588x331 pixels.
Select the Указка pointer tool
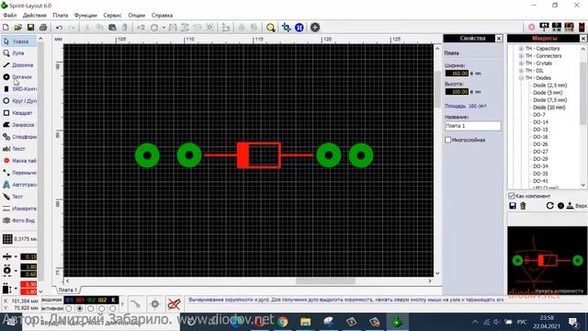(18, 41)
